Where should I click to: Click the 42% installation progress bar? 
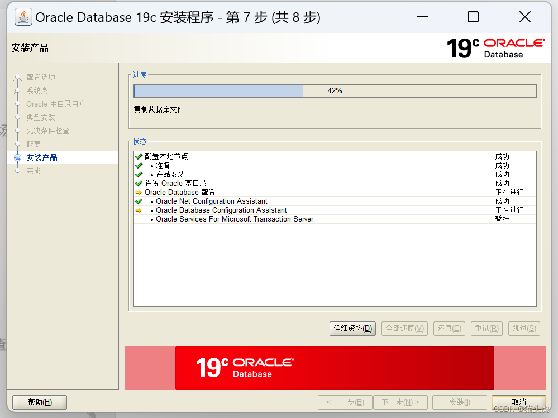[335, 91]
